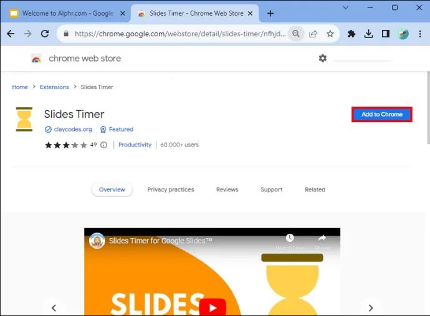Close the Slides Timer web store tab
The height and width of the screenshot is (316, 430).
click(x=250, y=13)
